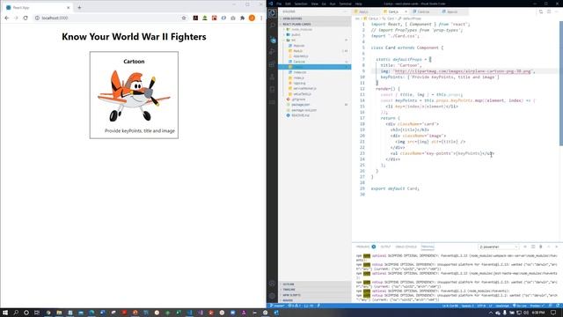Switch to the Debug Console tab
This screenshot has width=563, height=317.
[x=406, y=247]
